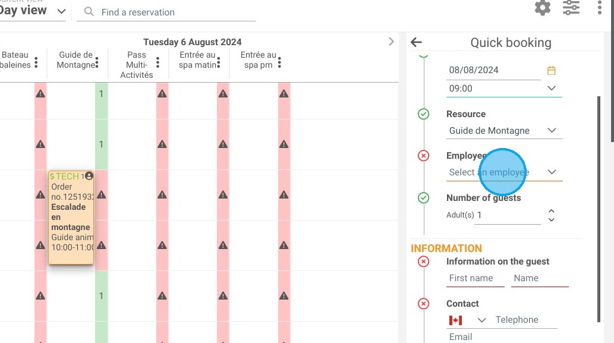Open the top-right vertical dots menu

[600, 8]
